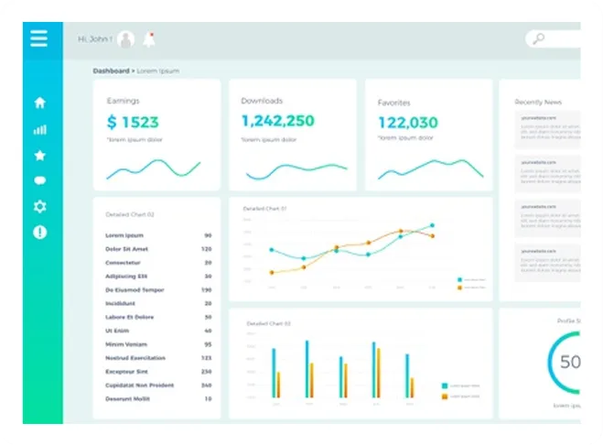
Task: Click the teal legend square of the line chart
Action: click(459, 279)
